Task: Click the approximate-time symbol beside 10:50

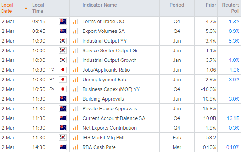Action: [x=52, y=89]
